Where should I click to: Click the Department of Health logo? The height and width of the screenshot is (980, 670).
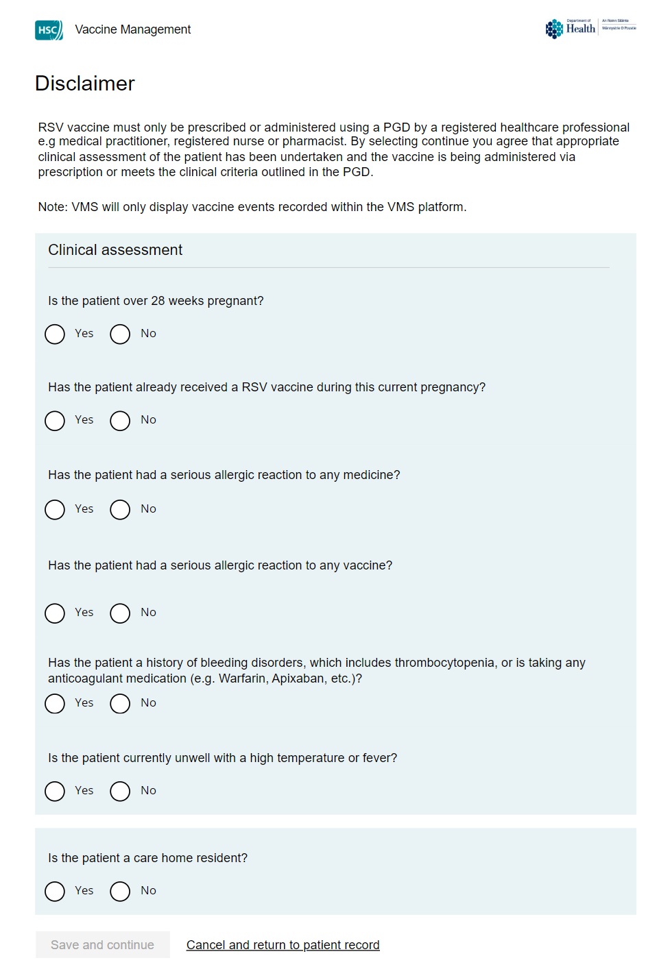[590, 28]
